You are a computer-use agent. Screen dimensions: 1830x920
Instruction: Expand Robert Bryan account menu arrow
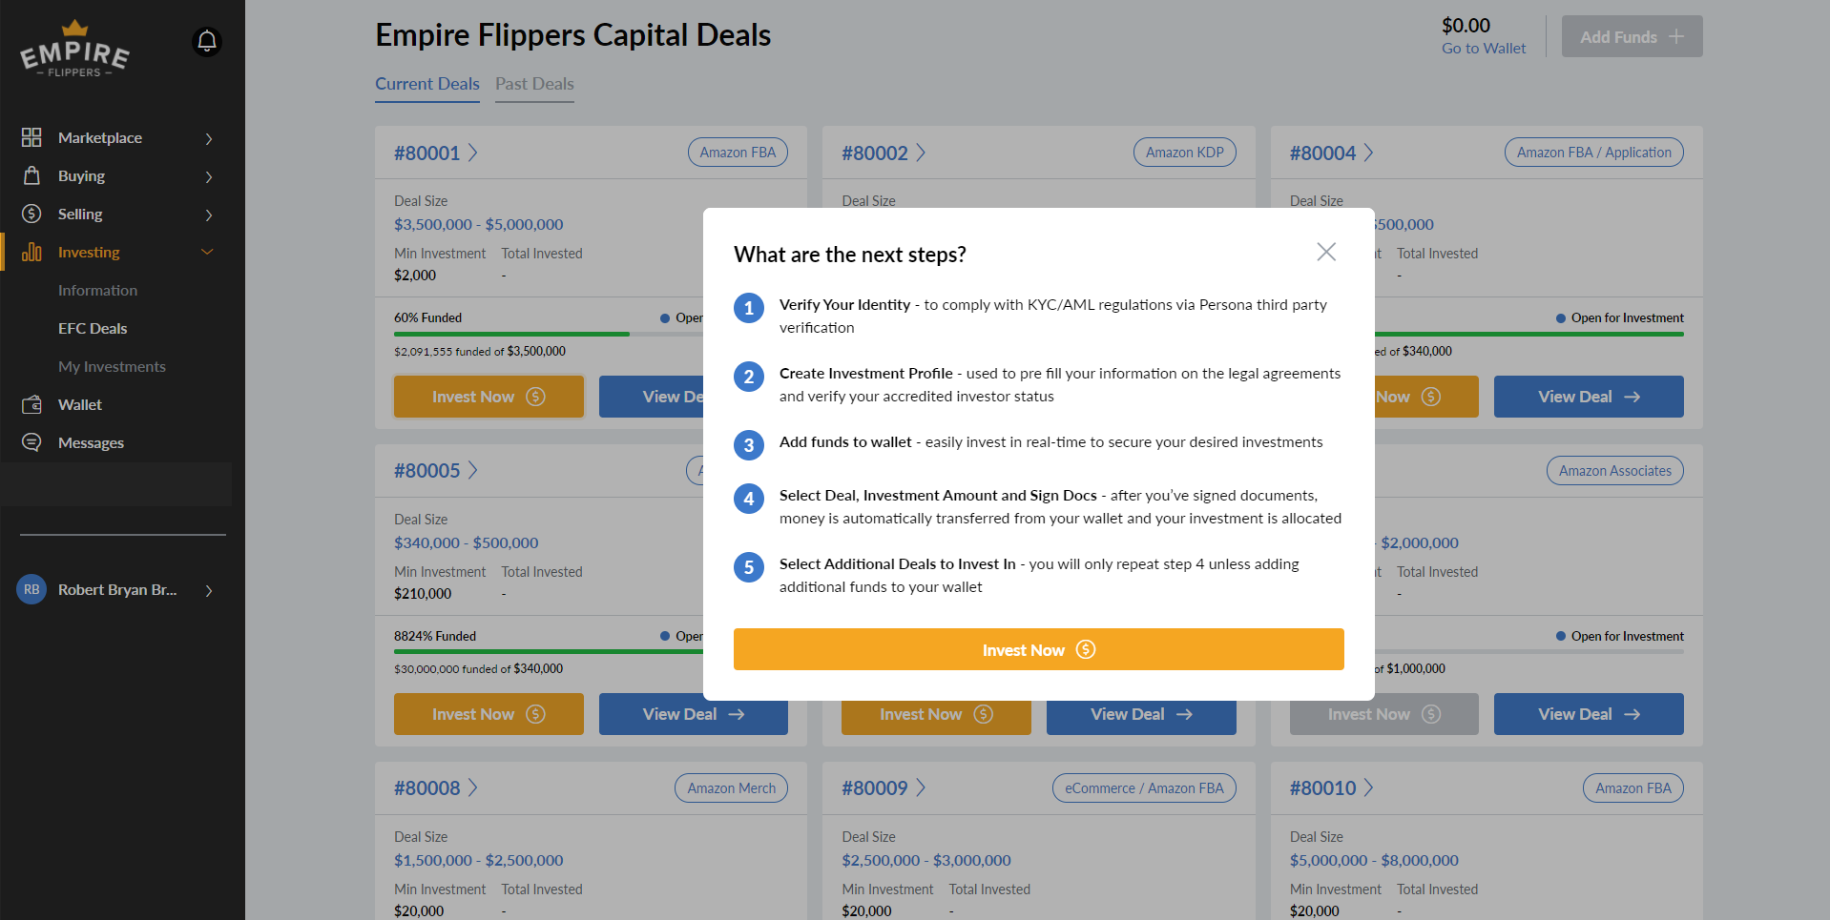209,590
